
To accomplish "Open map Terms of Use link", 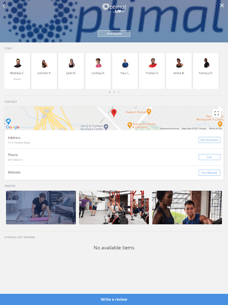I will (215, 128).
